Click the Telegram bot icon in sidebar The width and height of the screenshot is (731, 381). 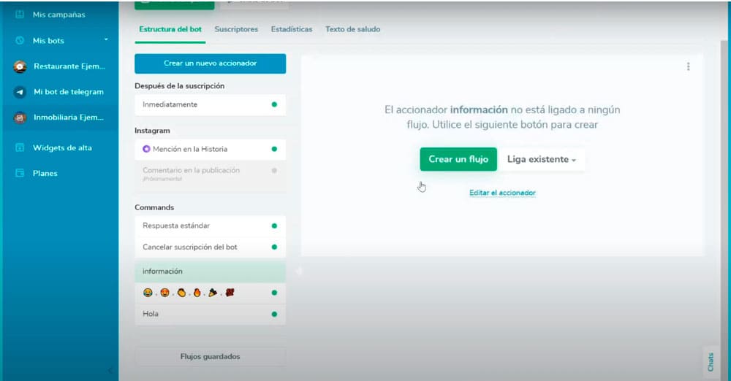20,92
